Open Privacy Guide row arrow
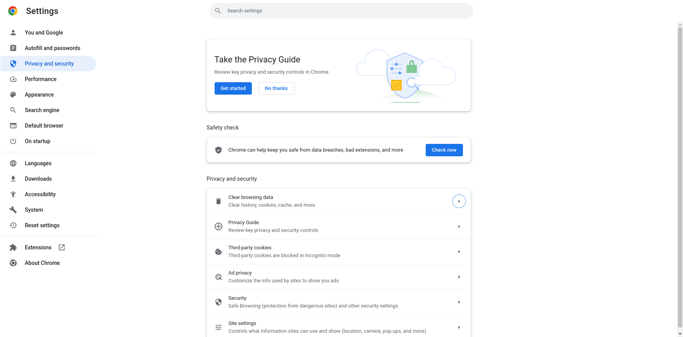The height and width of the screenshot is (337, 683). [459, 226]
